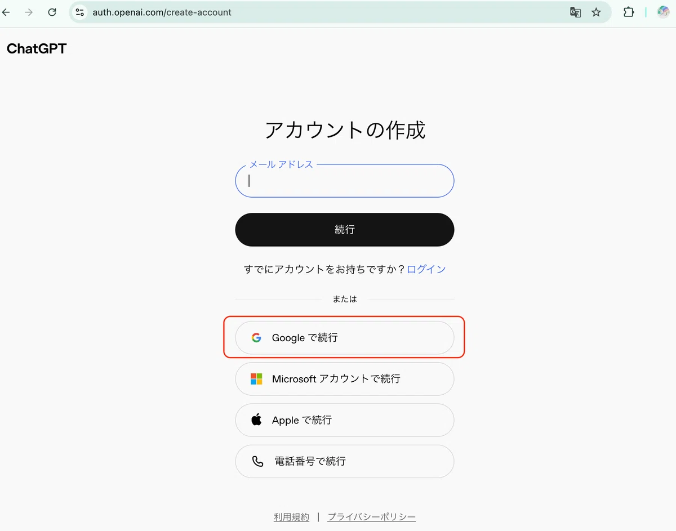Click the アカウントの作成 heading
Screen dimensions: 676x531
click(x=345, y=130)
